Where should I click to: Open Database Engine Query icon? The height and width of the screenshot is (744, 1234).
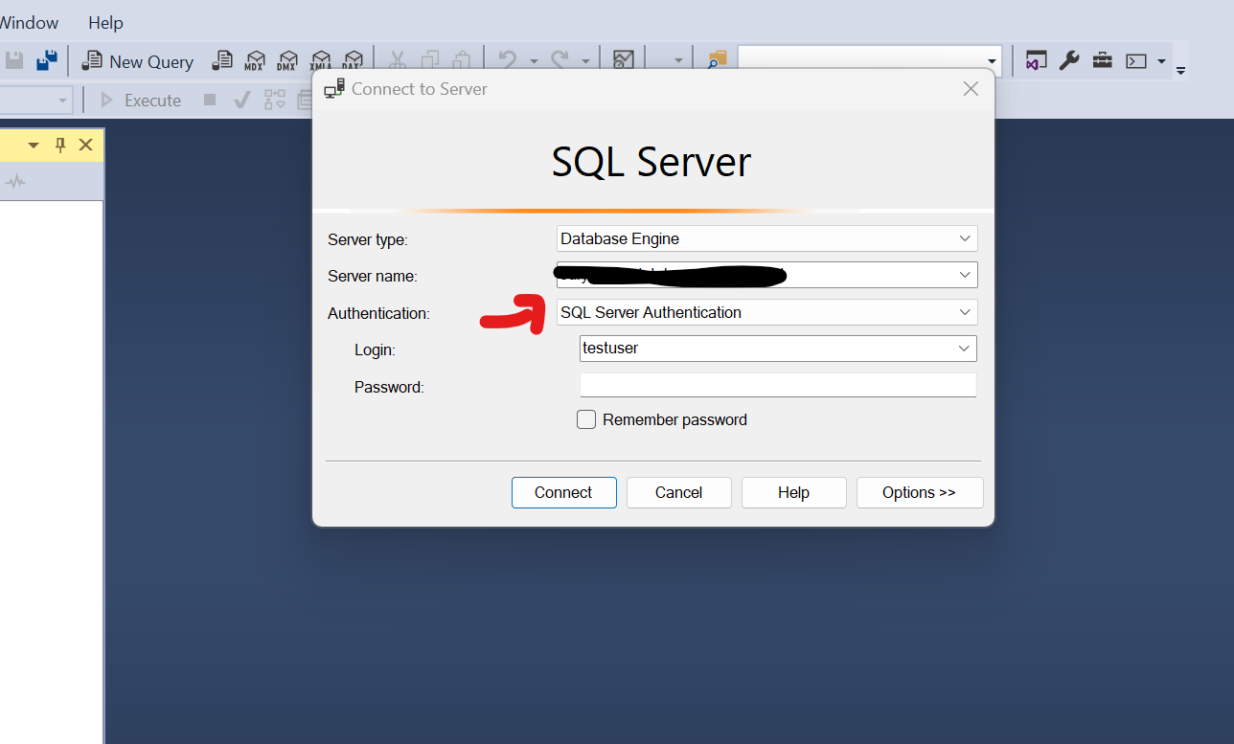tap(222, 61)
